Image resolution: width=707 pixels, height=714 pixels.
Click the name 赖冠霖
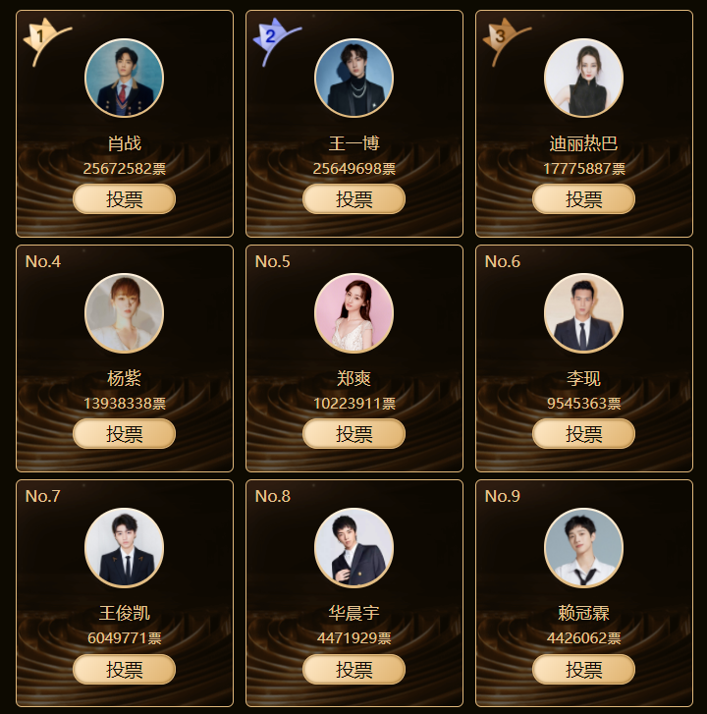(x=583, y=613)
